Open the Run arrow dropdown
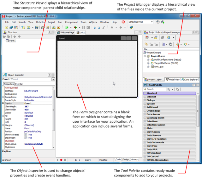Image resolution: width=202 pixels, height=178 pixels. [71, 27]
